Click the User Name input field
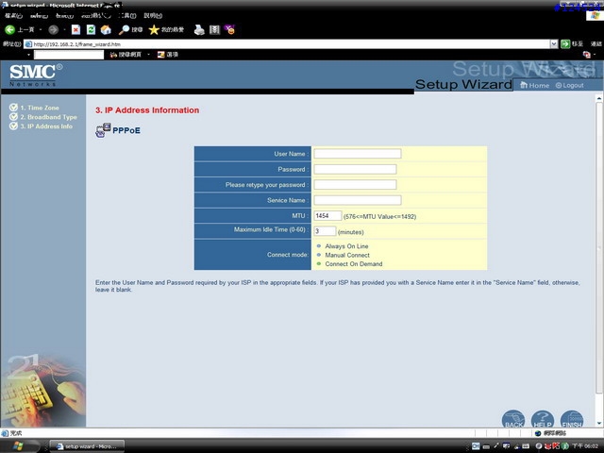Image resolution: width=604 pixels, height=453 pixels. pos(358,154)
